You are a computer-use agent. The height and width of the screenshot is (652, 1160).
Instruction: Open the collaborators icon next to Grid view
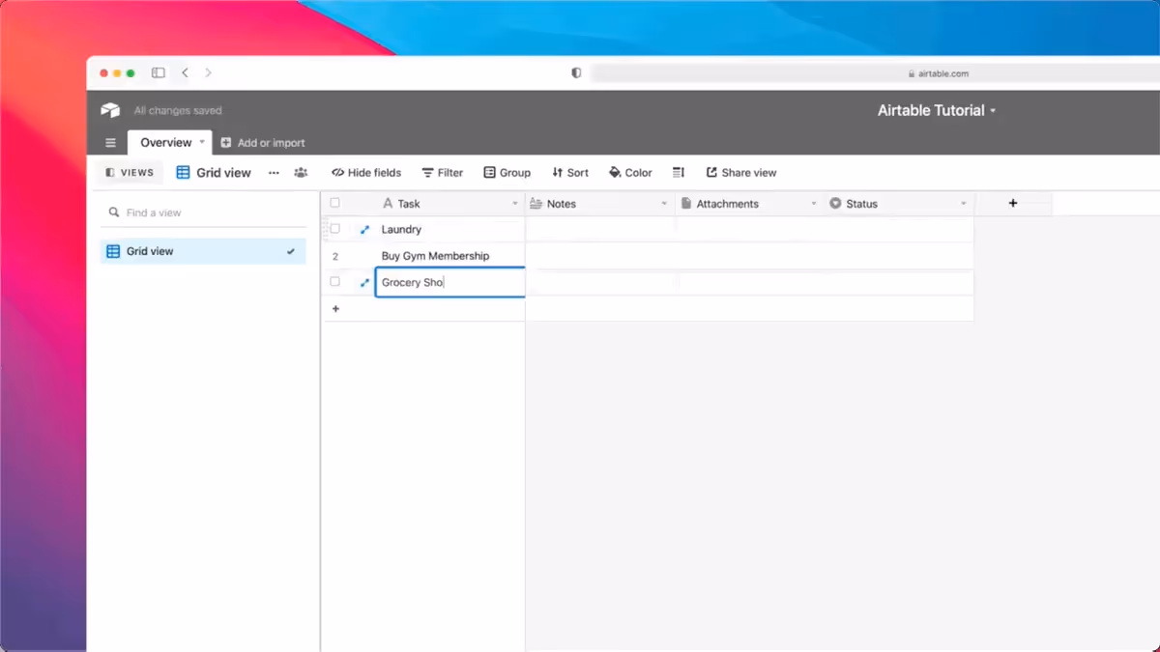point(301,172)
